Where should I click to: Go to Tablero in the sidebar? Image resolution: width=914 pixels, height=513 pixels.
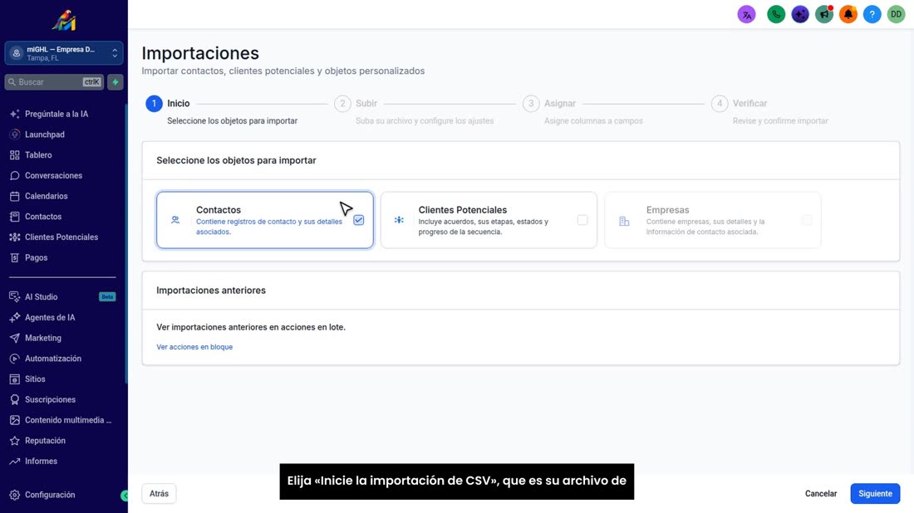point(38,155)
